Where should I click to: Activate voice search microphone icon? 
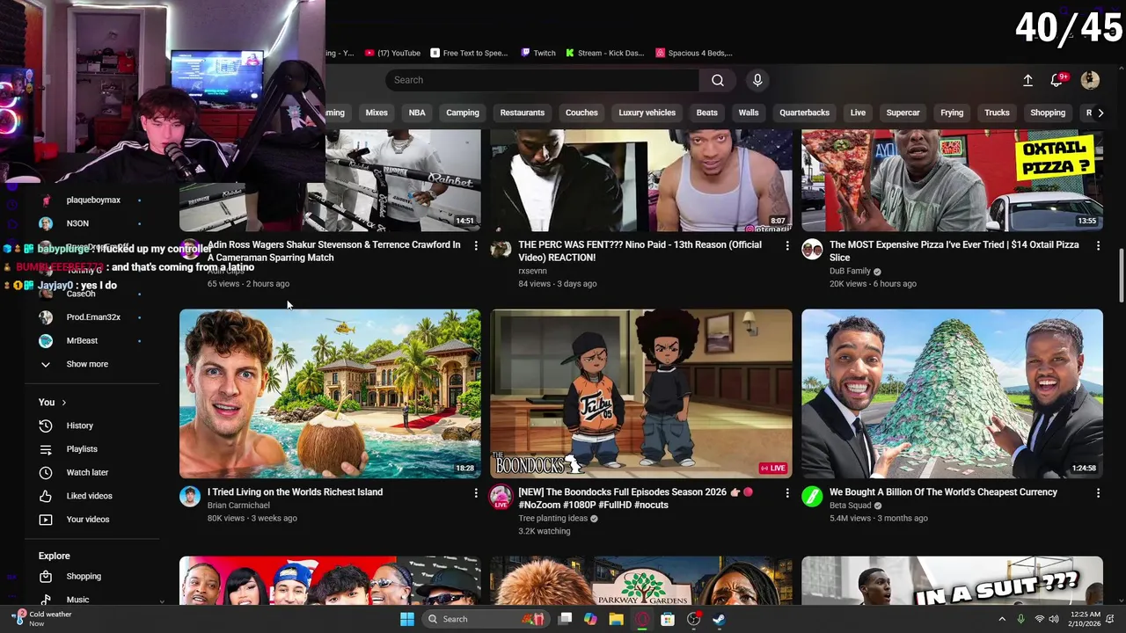[757, 80]
